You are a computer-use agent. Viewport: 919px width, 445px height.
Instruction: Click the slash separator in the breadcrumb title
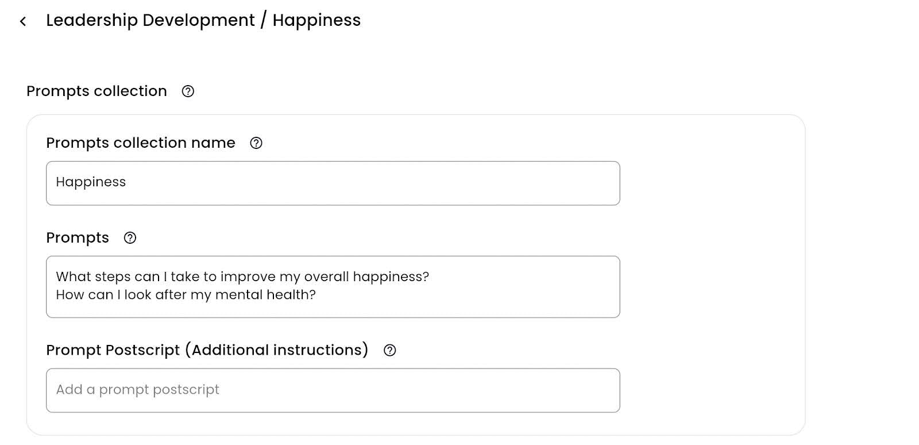coord(264,20)
